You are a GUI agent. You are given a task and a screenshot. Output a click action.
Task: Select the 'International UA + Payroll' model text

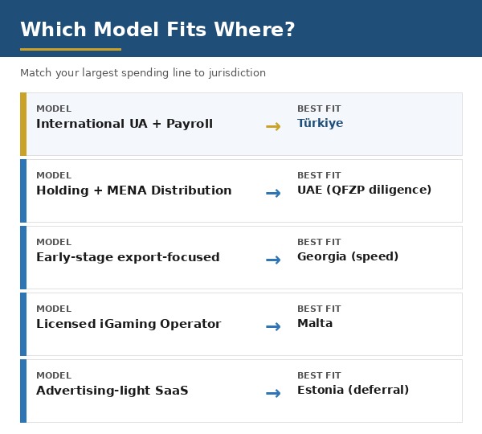pos(125,124)
